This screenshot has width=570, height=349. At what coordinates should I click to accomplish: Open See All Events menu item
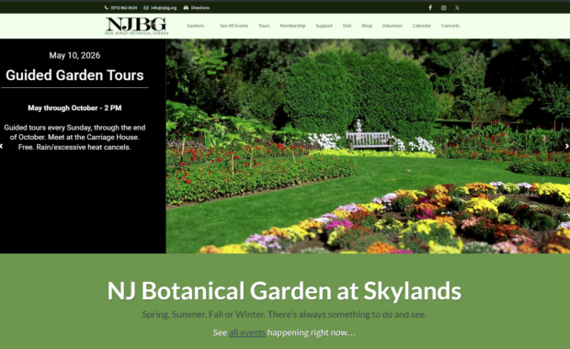click(234, 26)
